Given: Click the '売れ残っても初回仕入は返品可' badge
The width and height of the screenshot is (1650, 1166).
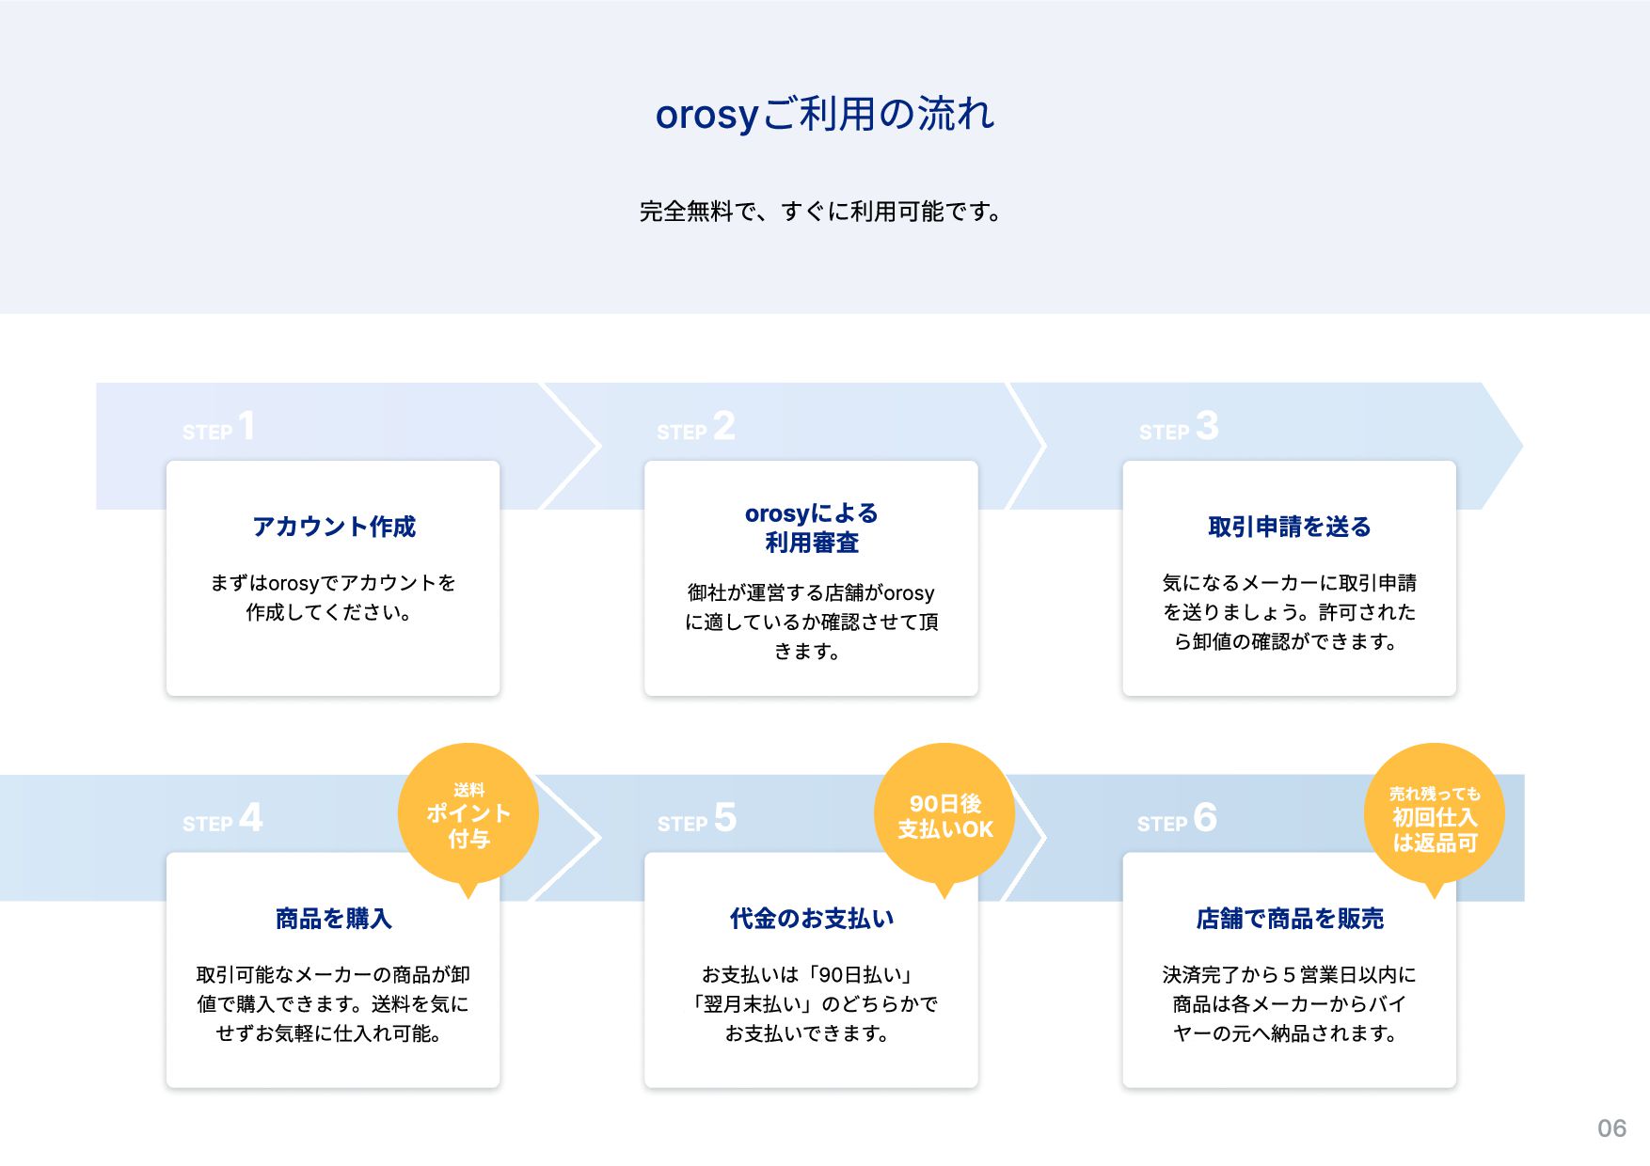Looking at the screenshot, I should click(1435, 816).
